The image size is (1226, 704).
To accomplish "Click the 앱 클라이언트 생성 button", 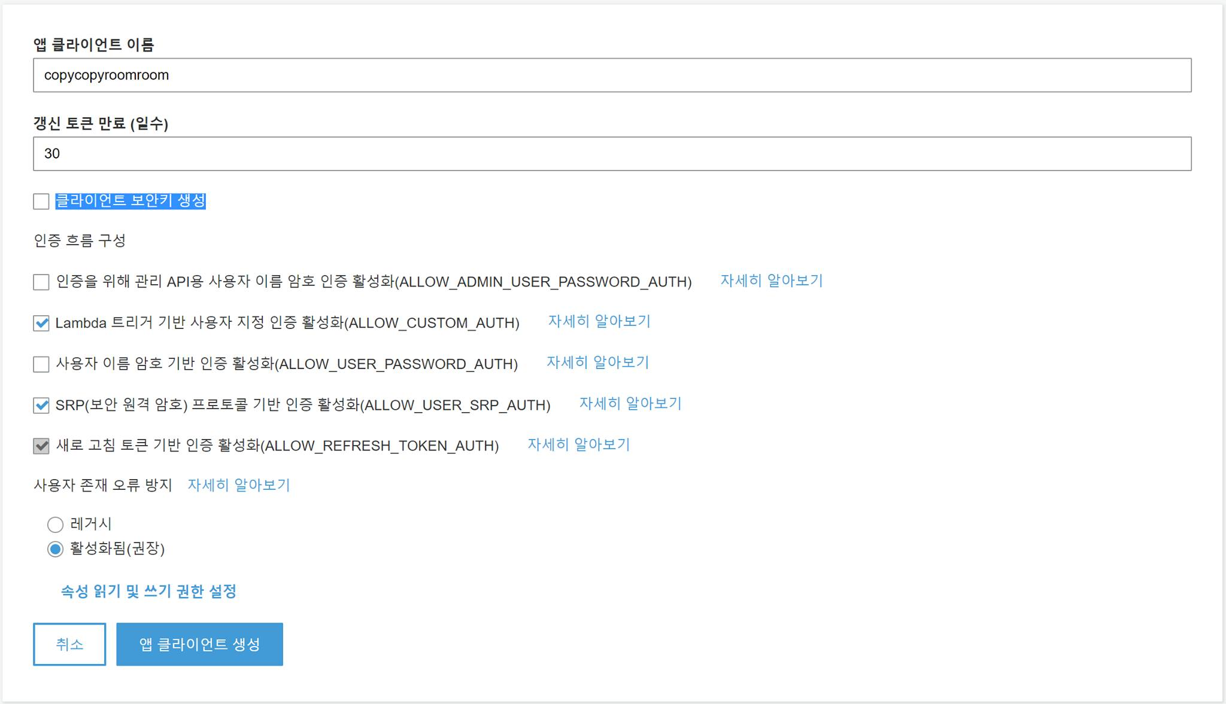I will [199, 644].
